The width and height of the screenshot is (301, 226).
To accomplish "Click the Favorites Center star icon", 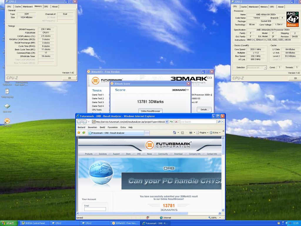I will tap(79, 133).
